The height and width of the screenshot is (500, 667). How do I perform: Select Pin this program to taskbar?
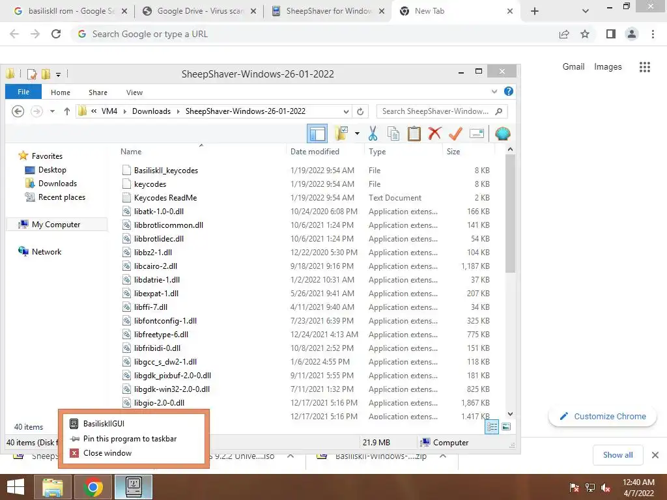click(x=130, y=438)
